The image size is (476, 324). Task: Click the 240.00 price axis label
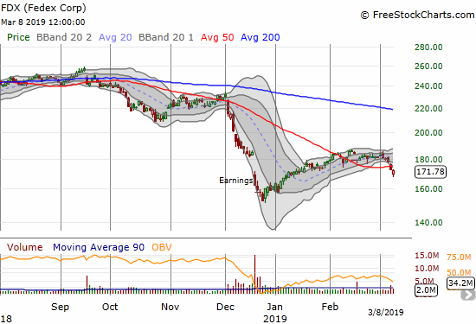click(x=428, y=86)
